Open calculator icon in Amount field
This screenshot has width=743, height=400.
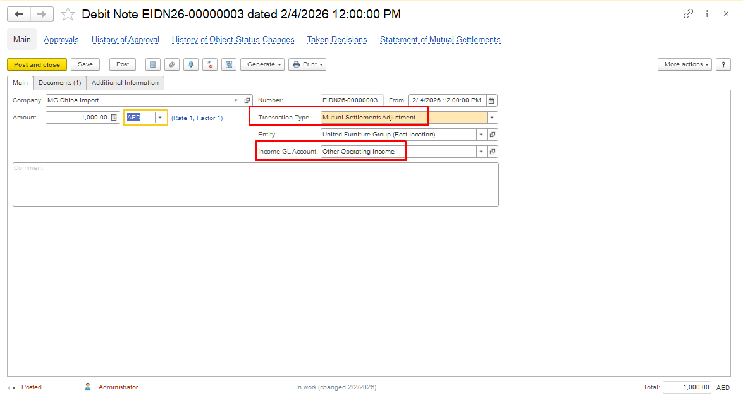[114, 118]
